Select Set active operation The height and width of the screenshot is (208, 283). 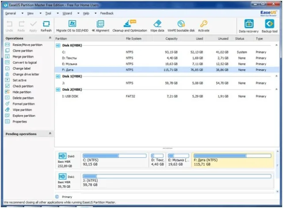click(19, 80)
